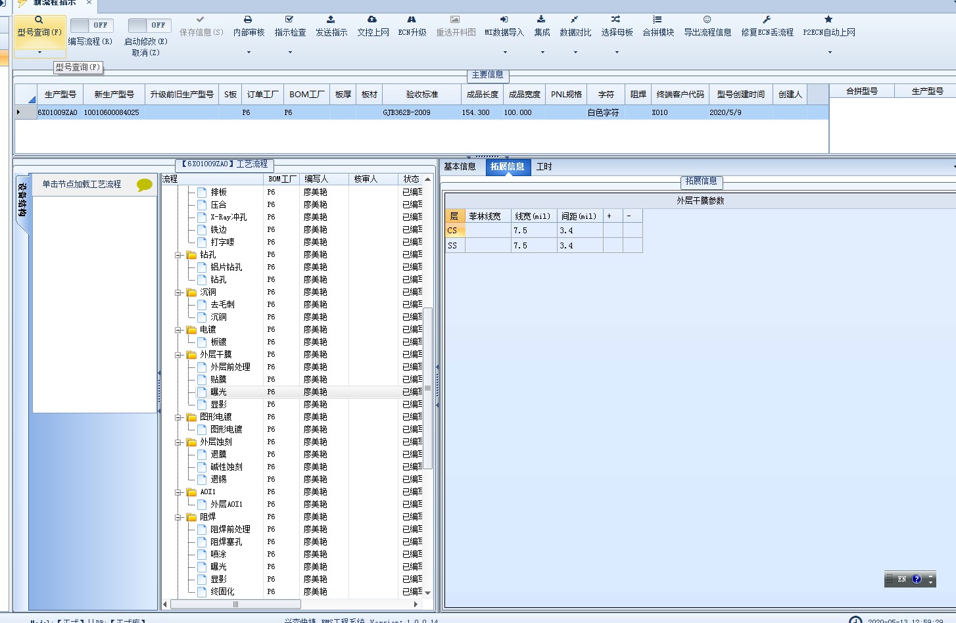
Task: Collapse the 图形电镀 folder node
Action: click(178, 417)
